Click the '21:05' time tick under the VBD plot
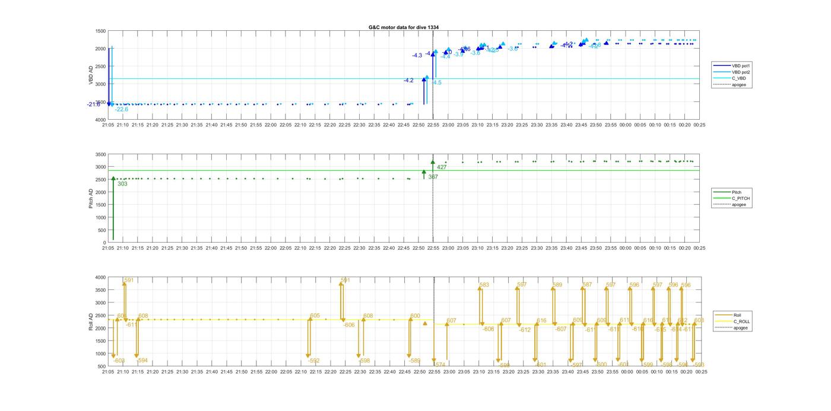Viewport: 831px width, 411px height. tap(108, 125)
